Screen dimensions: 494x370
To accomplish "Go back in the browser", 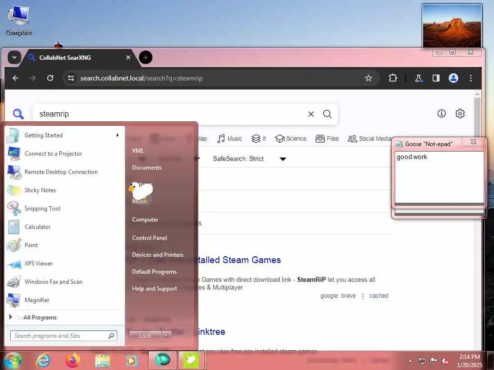I will [15, 78].
